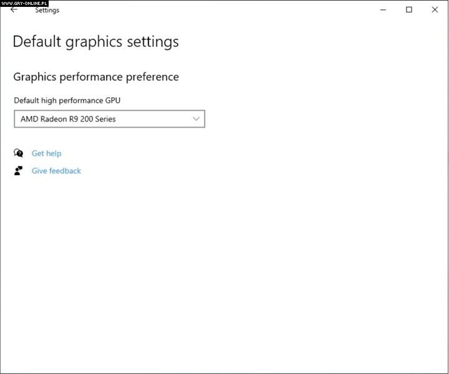Click the Default graphics settings heading
The image size is (449, 374).
tap(95, 42)
